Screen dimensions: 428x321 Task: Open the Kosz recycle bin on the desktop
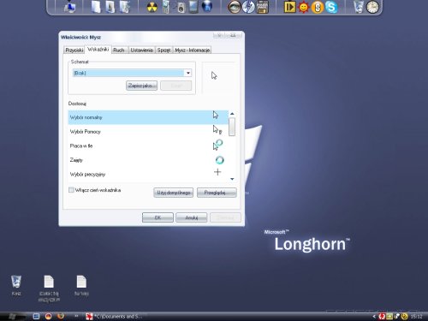pyautogui.click(x=16, y=285)
